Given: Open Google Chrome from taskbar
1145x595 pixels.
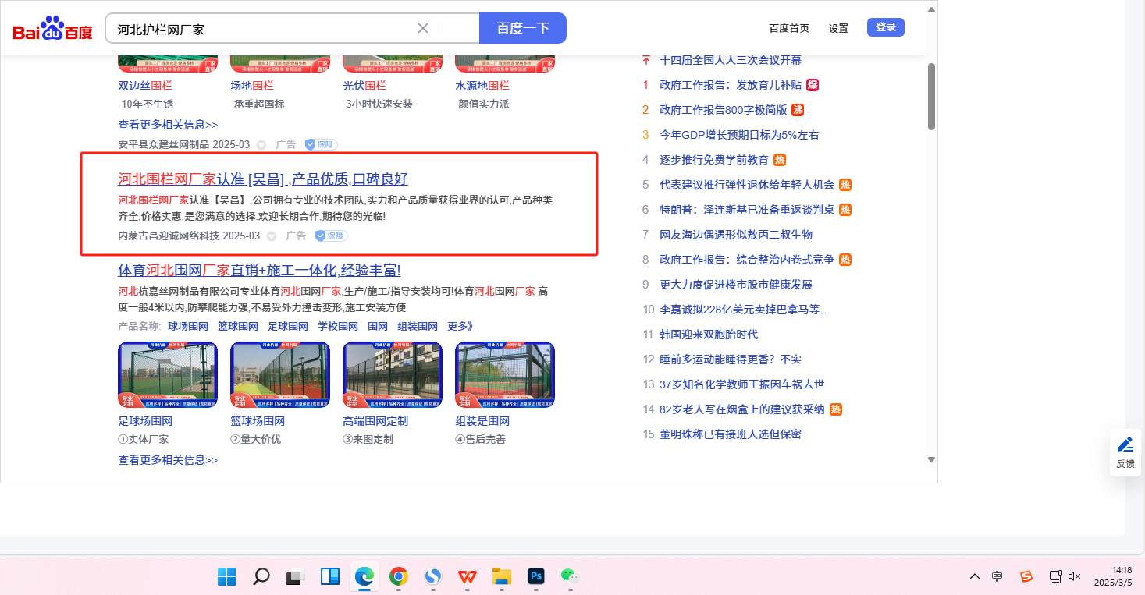Looking at the screenshot, I should [399, 577].
